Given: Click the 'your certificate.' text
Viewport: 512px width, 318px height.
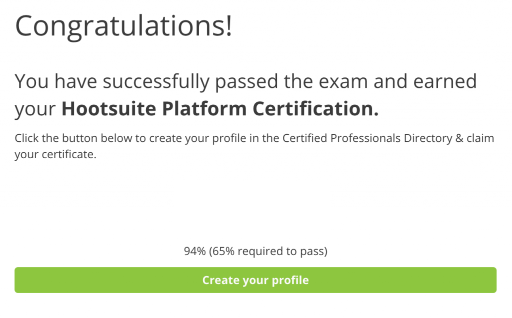Looking at the screenshot, I should click(x=55, y=154).
